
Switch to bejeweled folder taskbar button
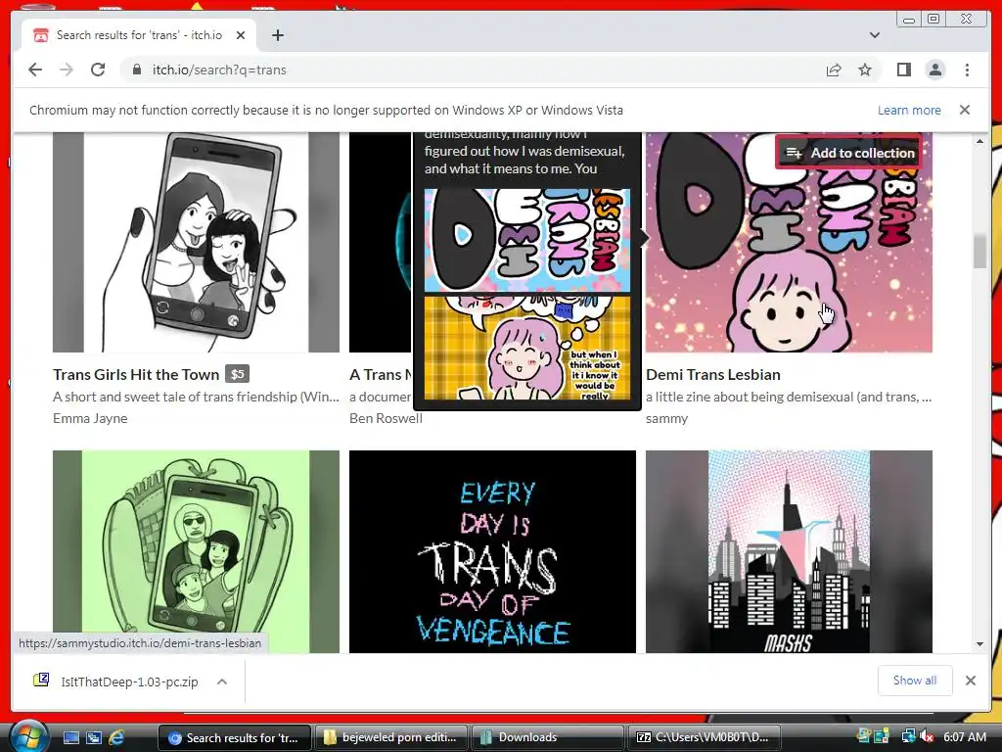389,737
